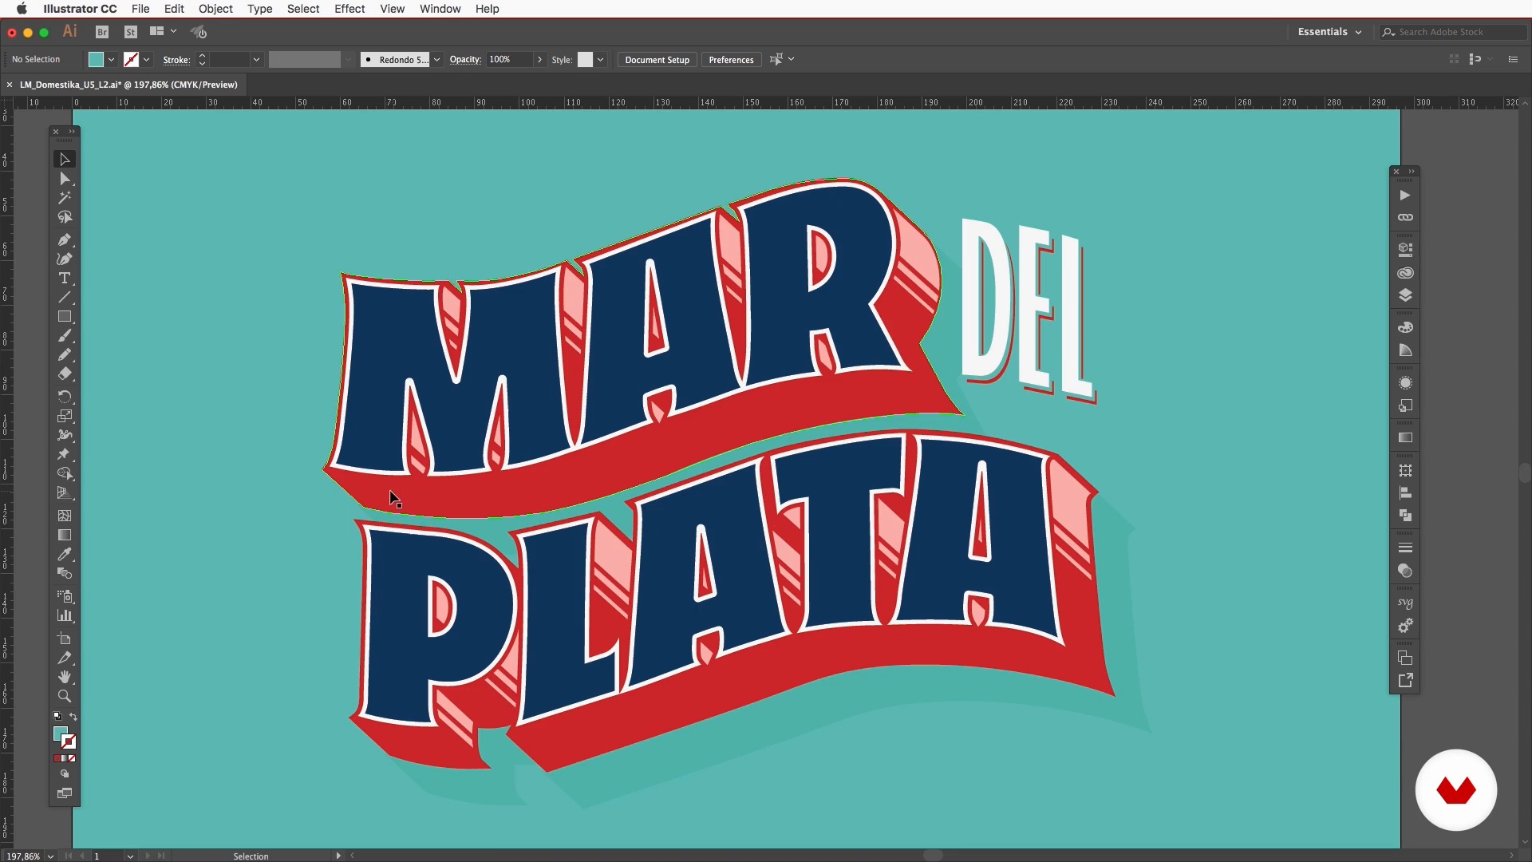Expand the fill color dropdown arrow

click(111, 60)
